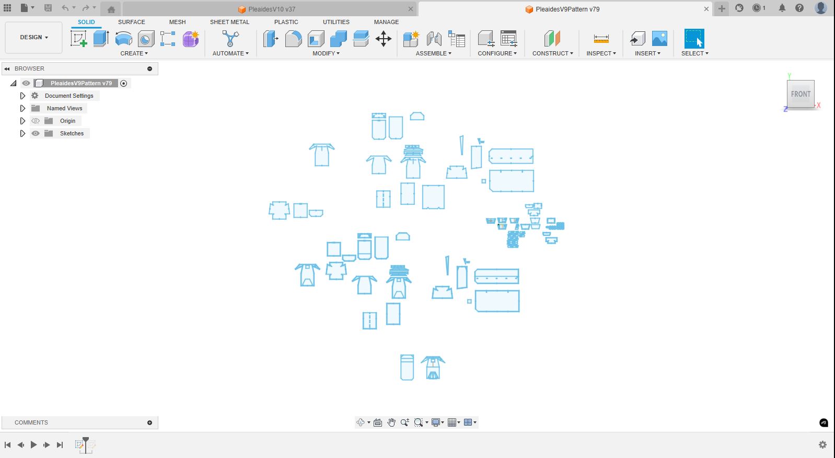Viewport: 835px width, 458px height.
Task: Select the Revolve tool
Action: click(123, 39)
